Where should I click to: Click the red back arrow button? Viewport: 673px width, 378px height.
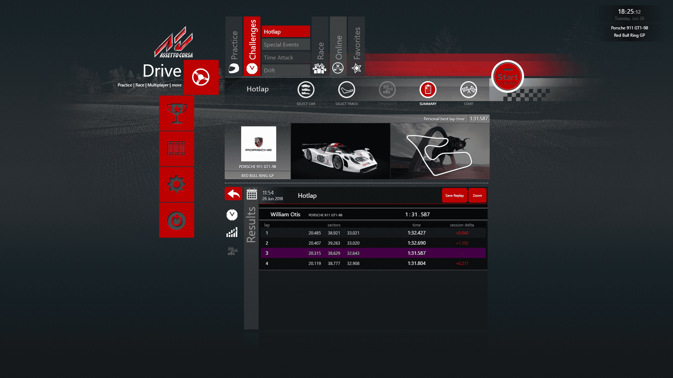tap(233, 194)
